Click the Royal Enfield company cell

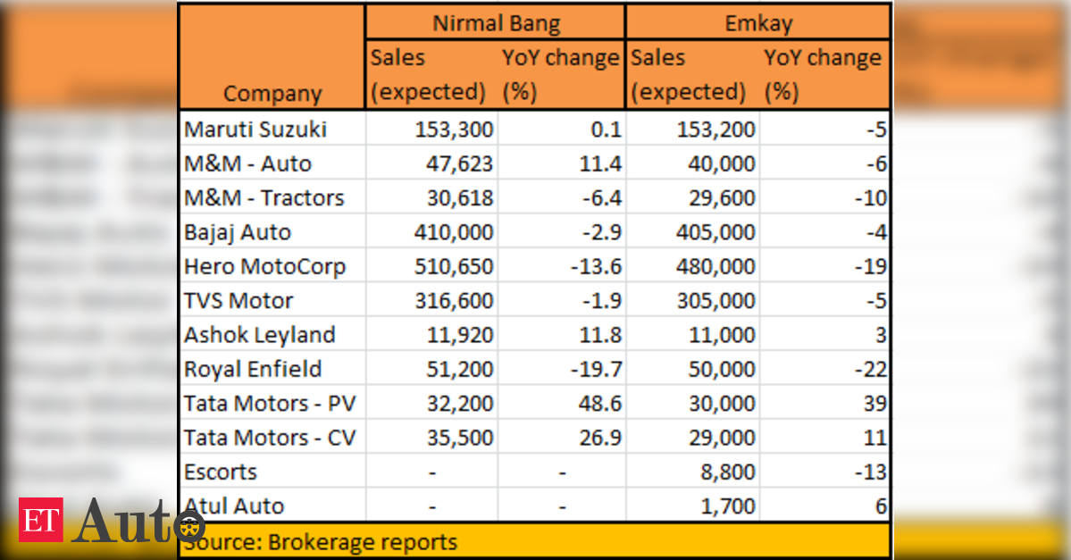pyautogui.click(x=272, y=369)
